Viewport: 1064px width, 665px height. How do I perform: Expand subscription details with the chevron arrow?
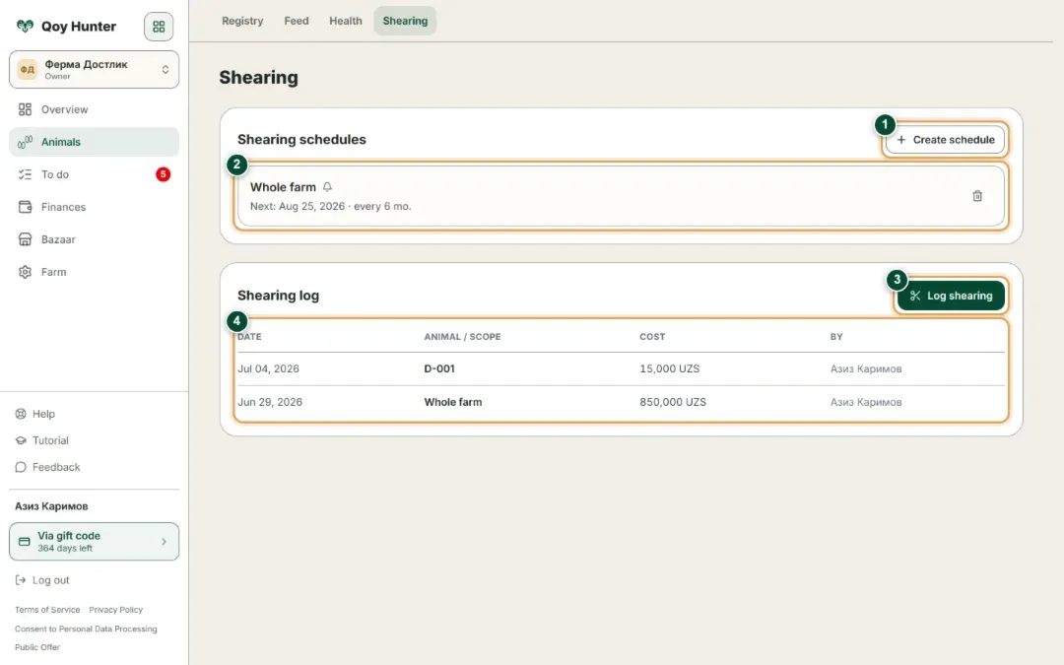coord(164,542)
